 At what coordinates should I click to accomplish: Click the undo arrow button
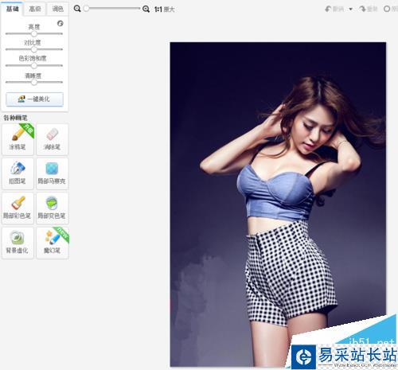pos(334,9)
